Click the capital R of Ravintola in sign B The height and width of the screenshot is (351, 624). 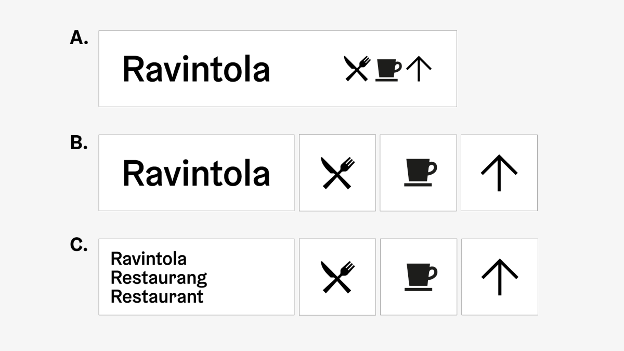[x=132, y=174]
